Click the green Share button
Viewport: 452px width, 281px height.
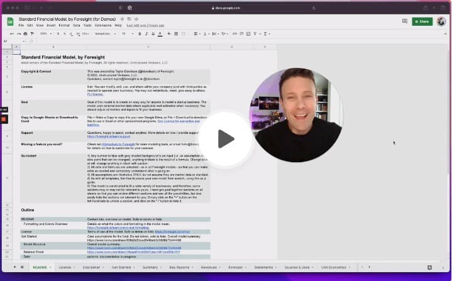tap(422, 21)
